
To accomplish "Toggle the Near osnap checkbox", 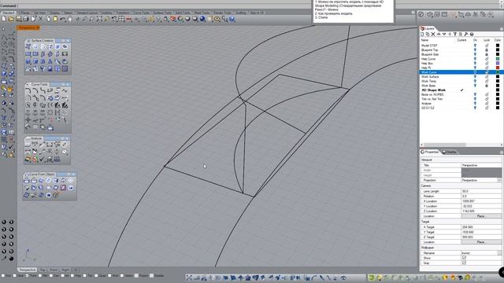I will point(15,276).
